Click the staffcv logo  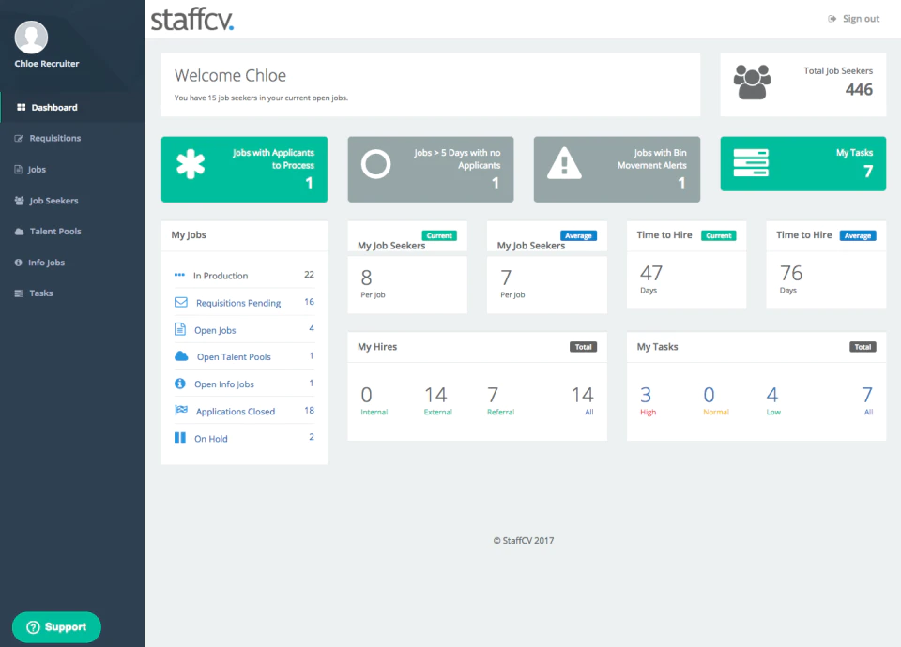point(192,19)
